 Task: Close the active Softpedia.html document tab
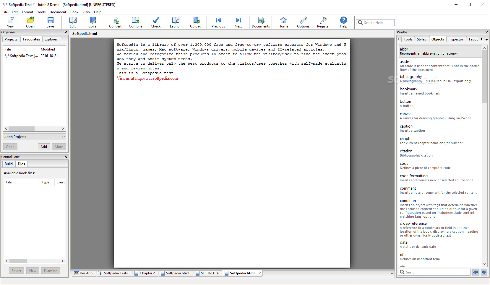coord(259,273)
